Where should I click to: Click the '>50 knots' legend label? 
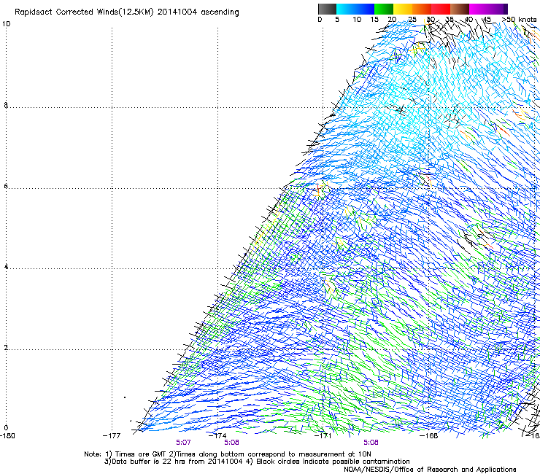pyautogui.click(x=519, y=20)
